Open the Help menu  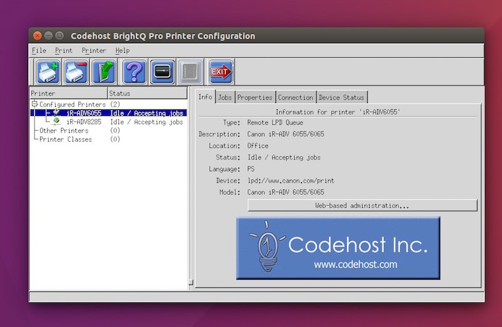click(122, 50)
